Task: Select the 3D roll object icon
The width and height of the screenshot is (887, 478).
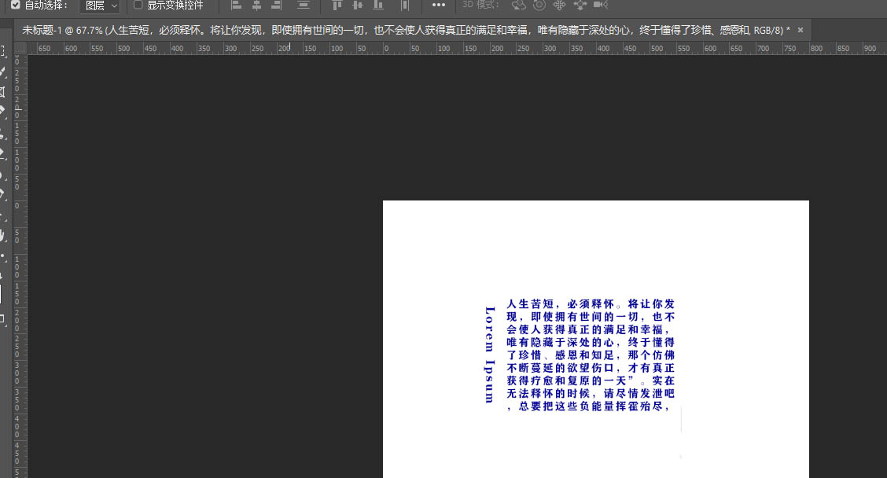Action: point(539,5)
